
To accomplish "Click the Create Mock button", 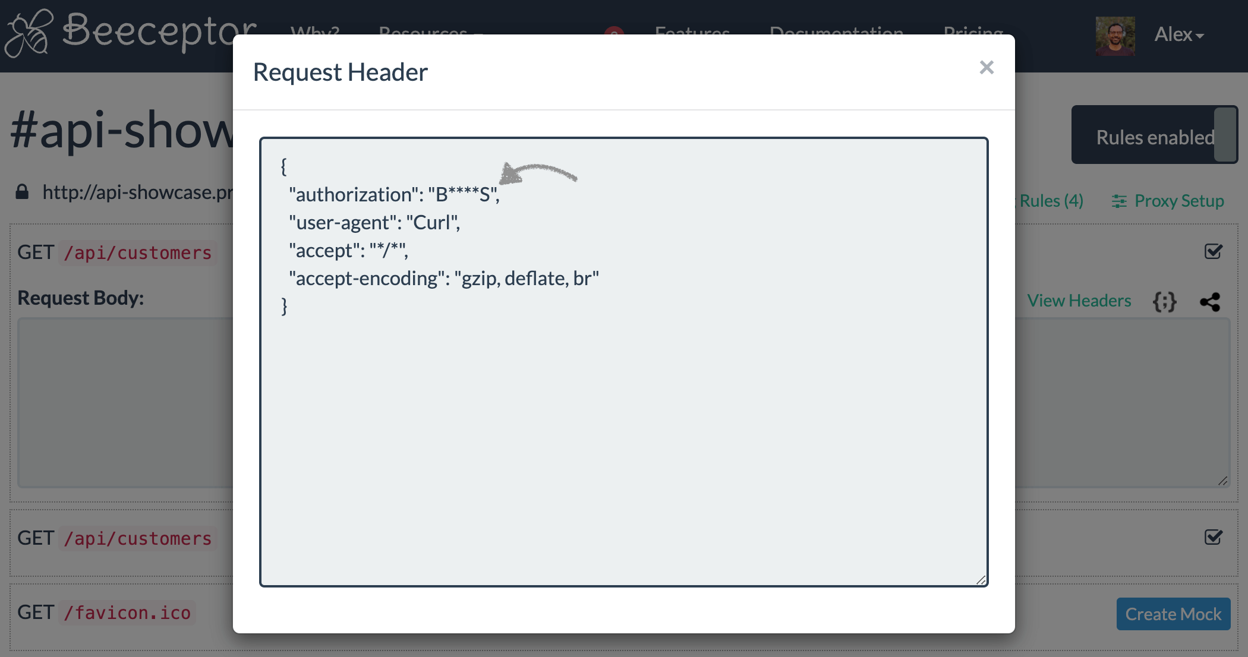I will pos(1172,614).
